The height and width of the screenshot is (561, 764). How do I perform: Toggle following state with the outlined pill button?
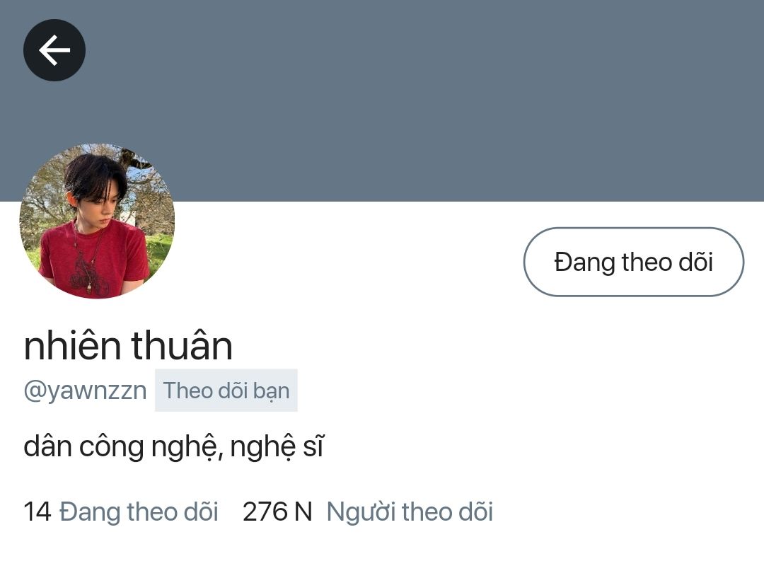[x=633, y=262]
